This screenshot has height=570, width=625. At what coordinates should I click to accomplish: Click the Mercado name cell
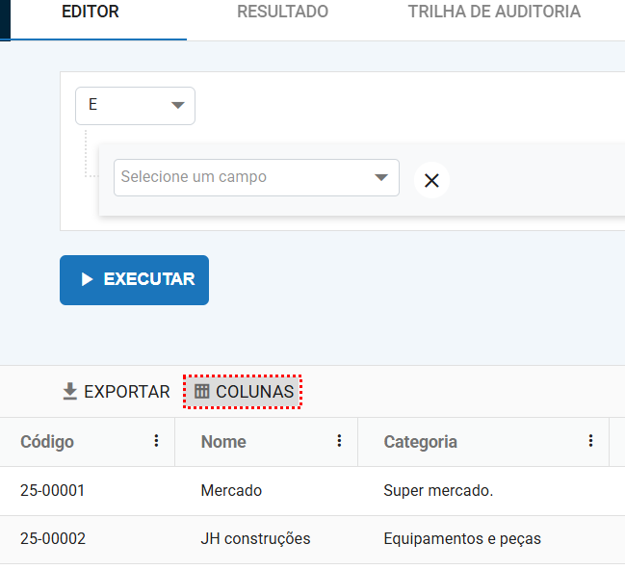231,491
